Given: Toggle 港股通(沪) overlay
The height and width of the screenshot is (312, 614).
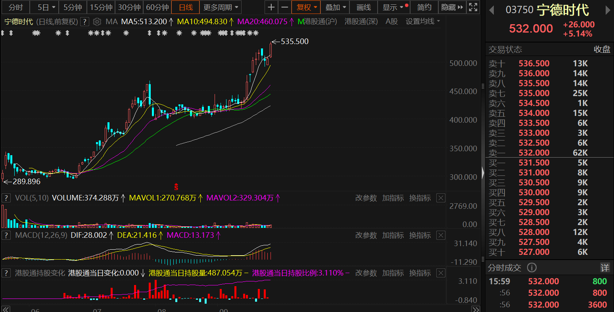Looking at the screenshot, I should pos(317,21).
